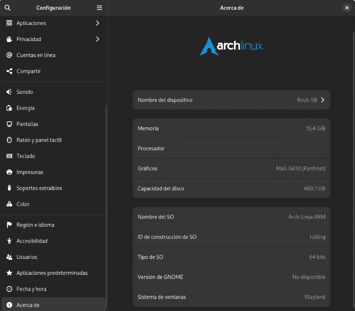Select Ratón y panel táctil
Image resolution: width=355 pixels, height=311 pixels.
pyautogui.click(x=53, y=140)
